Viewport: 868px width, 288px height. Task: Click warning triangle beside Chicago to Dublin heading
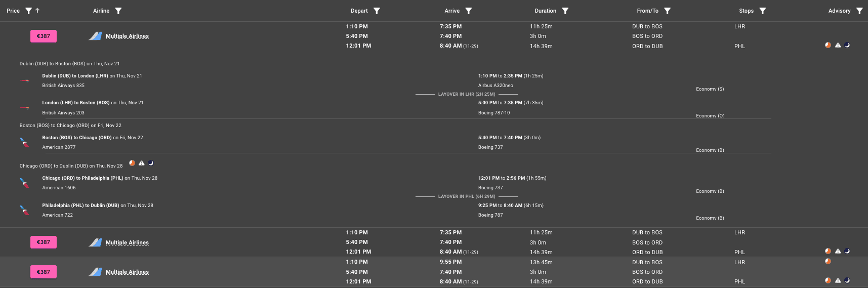click(x=142, y=163)
